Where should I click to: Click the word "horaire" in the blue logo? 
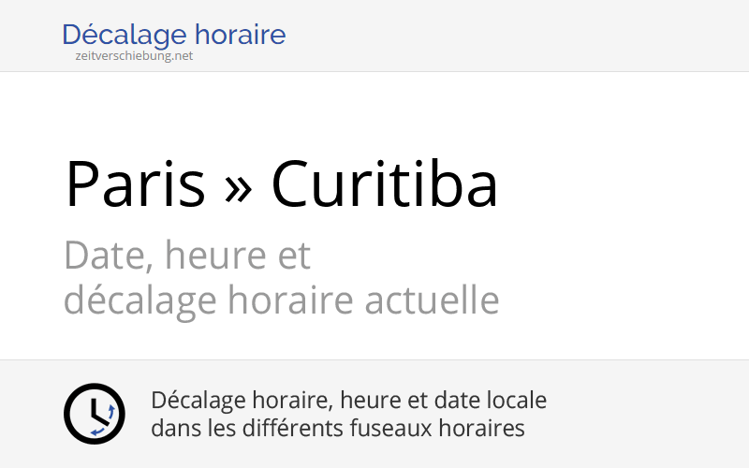click(x=242, y=36)
